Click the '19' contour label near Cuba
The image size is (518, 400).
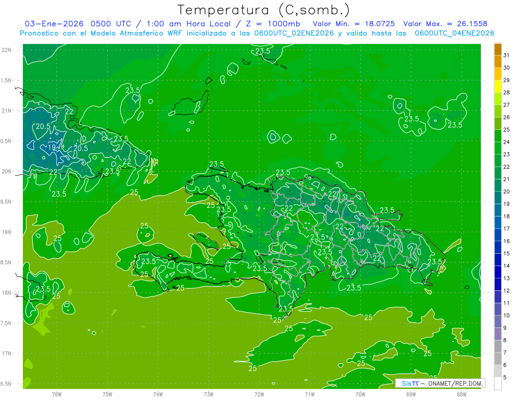tap(51, 147)
